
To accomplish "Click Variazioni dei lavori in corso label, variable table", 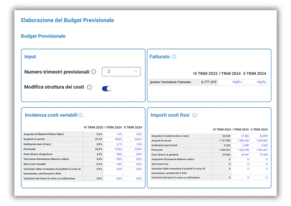I will pyautogui.click(x=49, y=179).
